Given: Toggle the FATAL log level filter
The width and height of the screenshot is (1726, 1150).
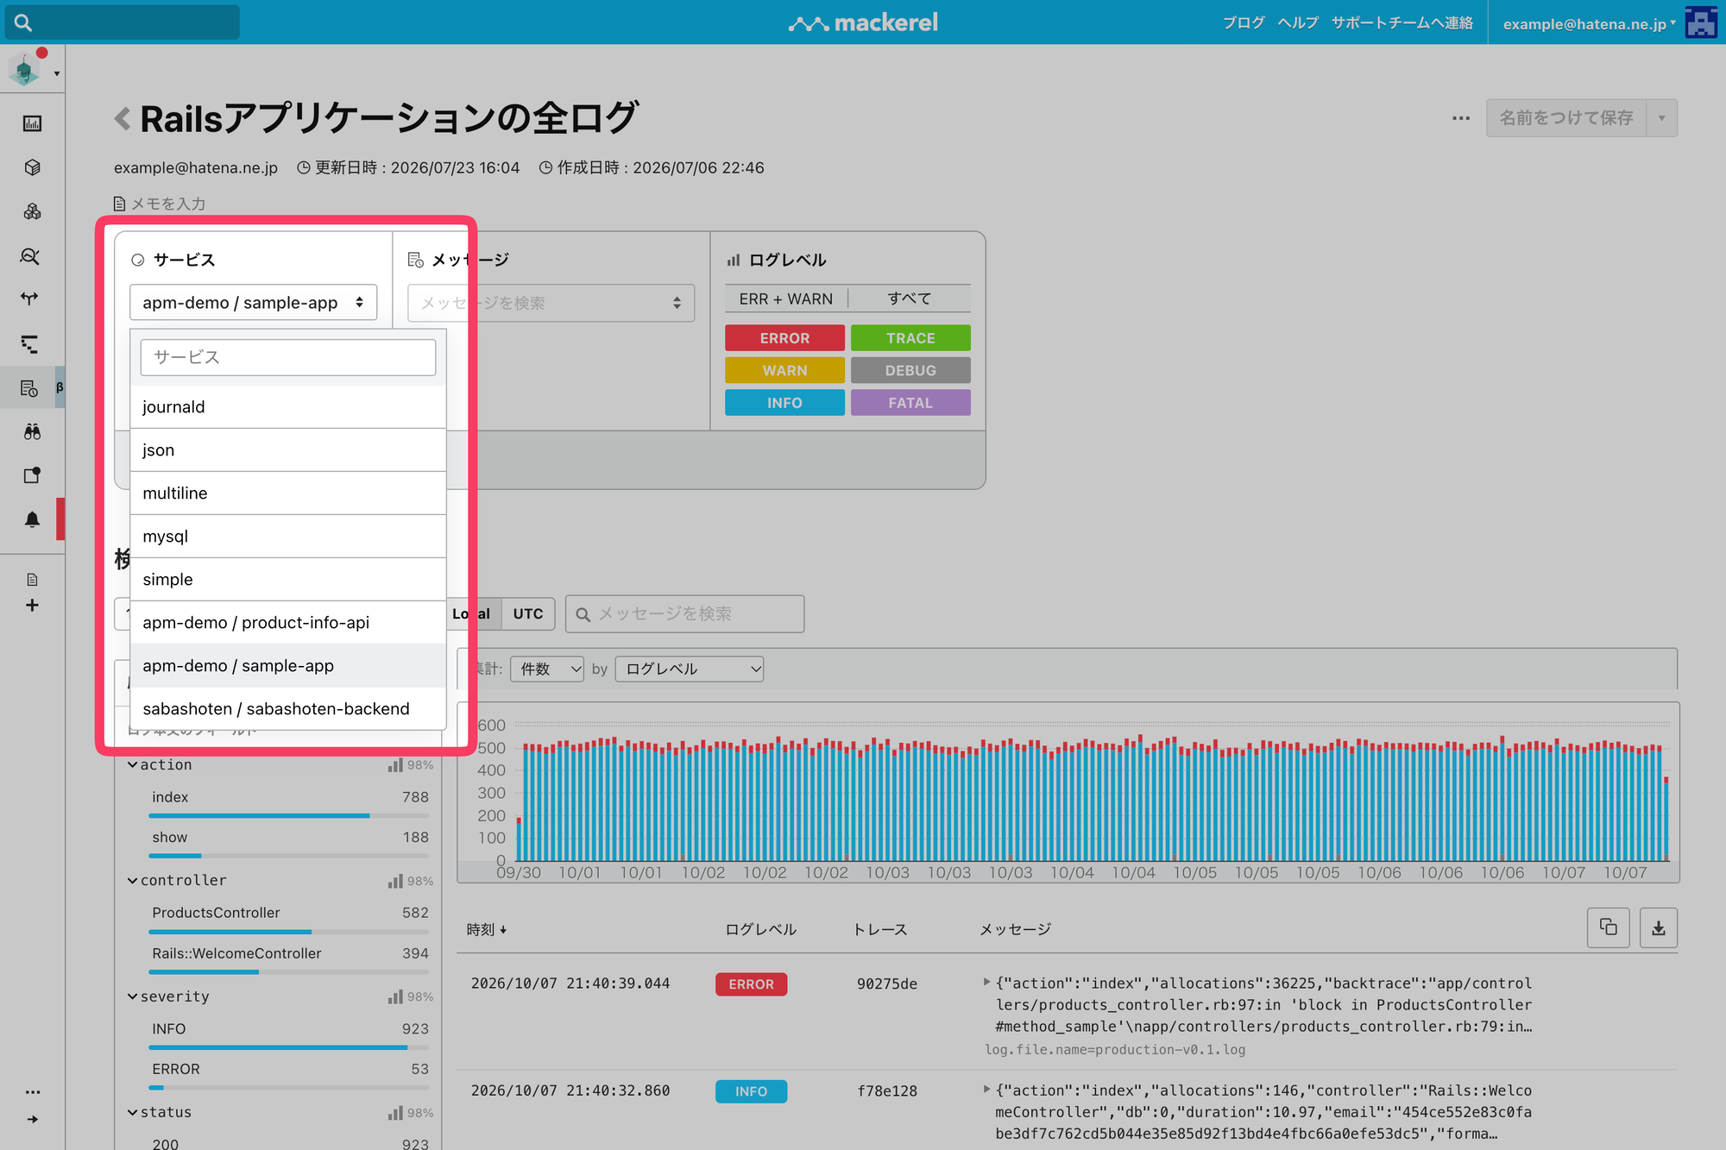Looking at the screenshot, I should point(910,403).
